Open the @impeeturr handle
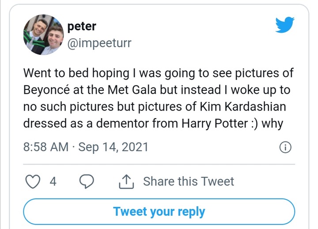Screen dimensions: 318x229 pos(99,43)
